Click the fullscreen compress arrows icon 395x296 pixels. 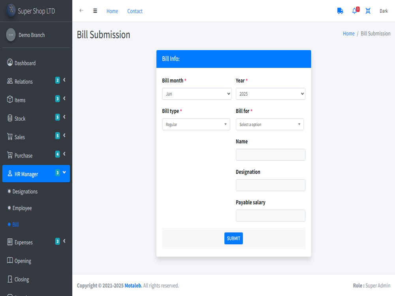(x=368, y=11)
